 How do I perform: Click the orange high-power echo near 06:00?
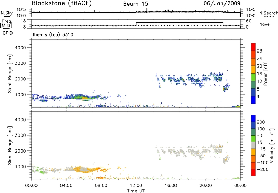tap(85, 98)
